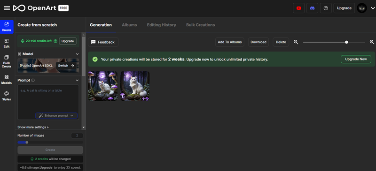The height and width of the screenshot is (171, 376).
Task: Adjust the Number of Images slider
Action: point(27,142)
